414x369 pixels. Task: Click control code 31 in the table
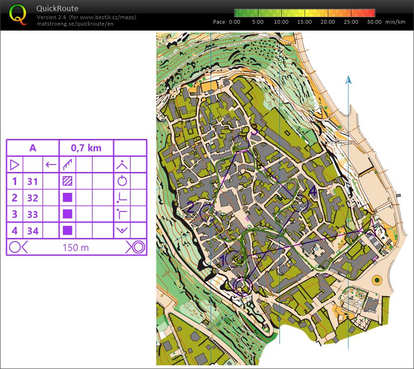pos(33,181)
